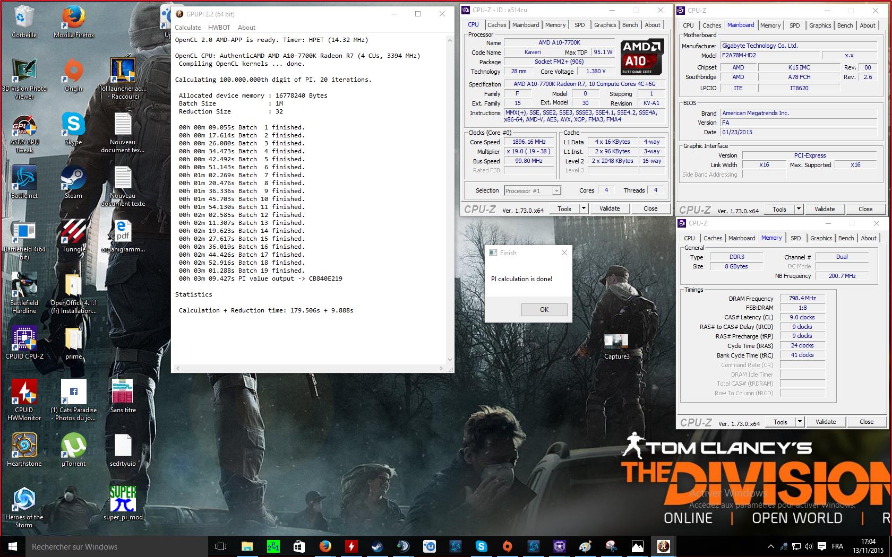This screenshot has height=557, width=892.
Task: Show hidden system tray icons chevron
Action: 771,546
